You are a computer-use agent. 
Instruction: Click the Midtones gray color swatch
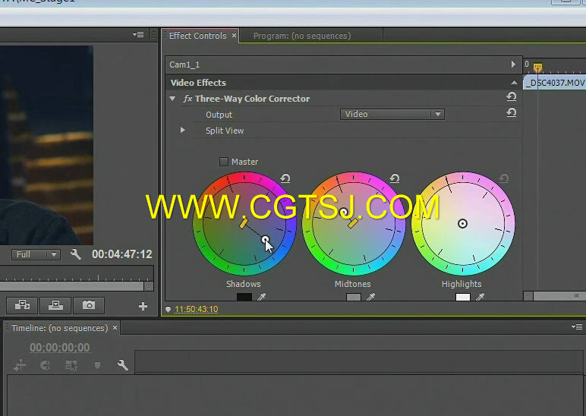coord(354,297)
